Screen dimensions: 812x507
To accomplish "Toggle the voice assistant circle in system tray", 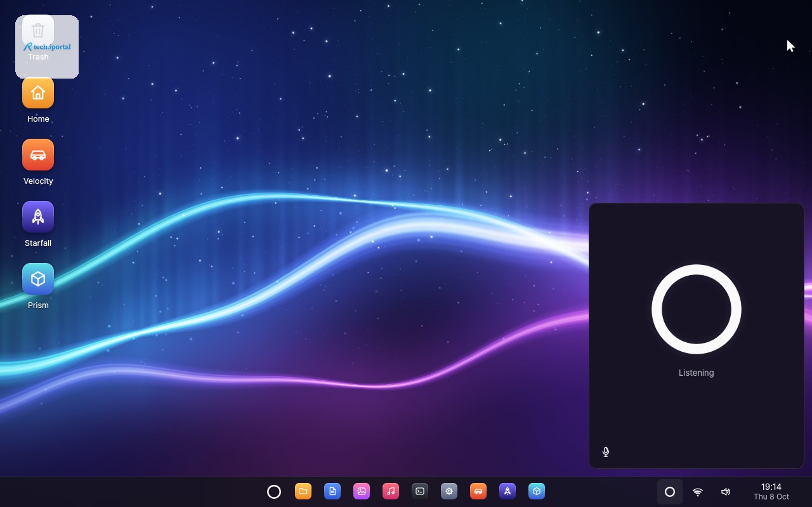I will [670, 492].
